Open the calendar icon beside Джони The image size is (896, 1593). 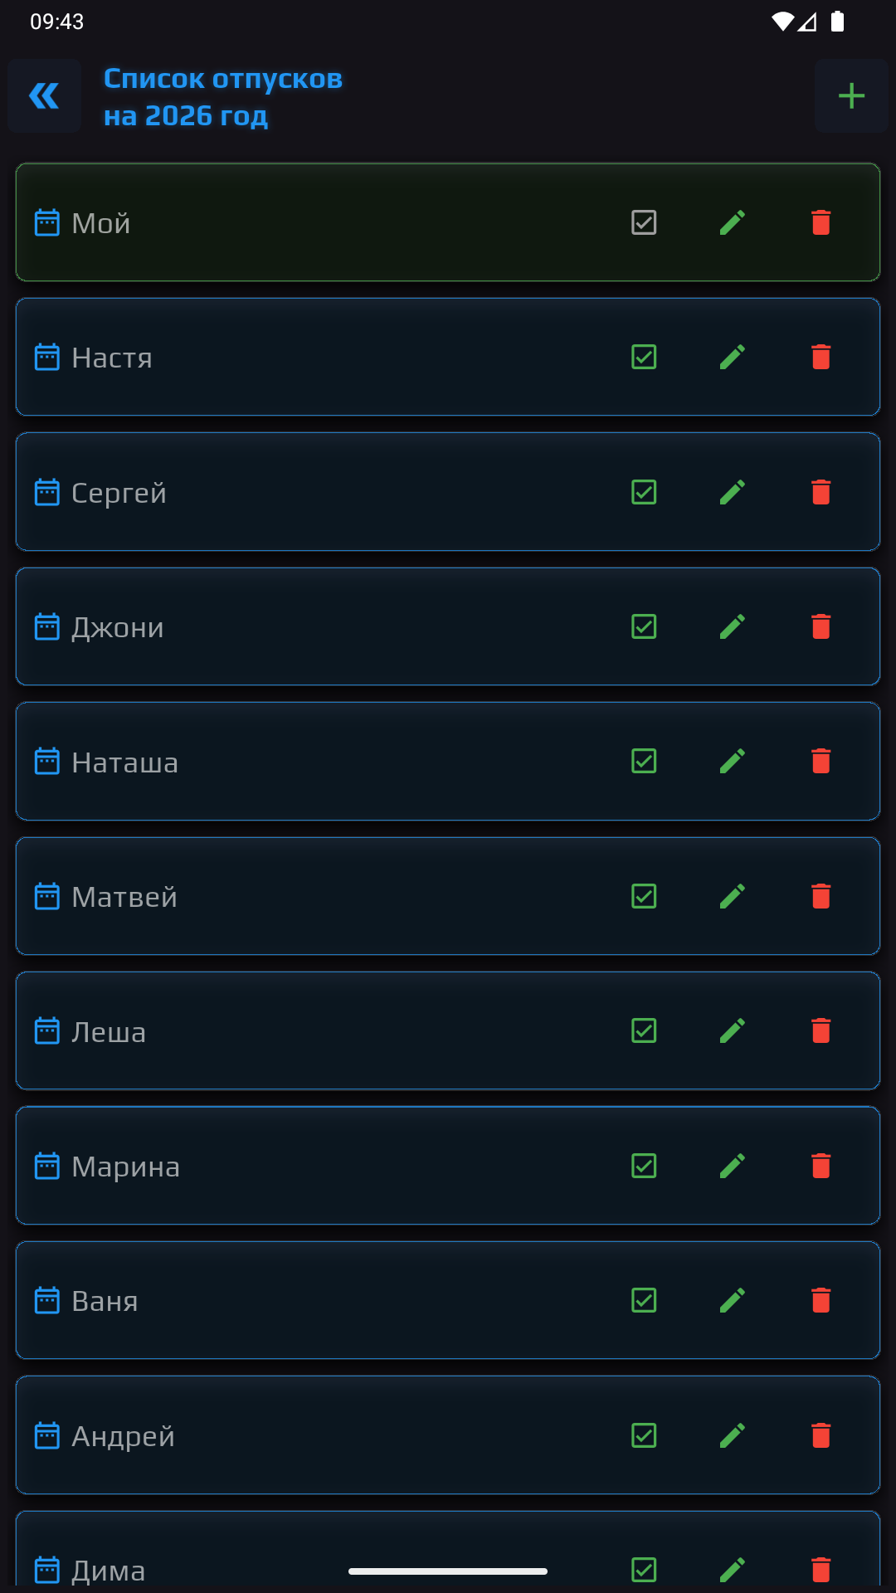coord(47,626)
